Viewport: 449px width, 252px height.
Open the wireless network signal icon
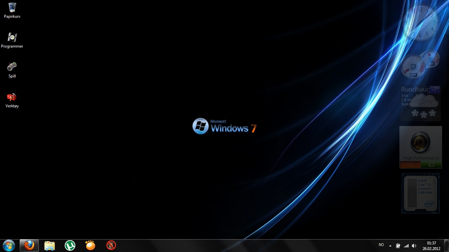406,246
